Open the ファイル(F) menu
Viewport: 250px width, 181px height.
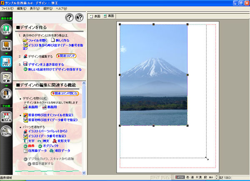pos(8,8)
